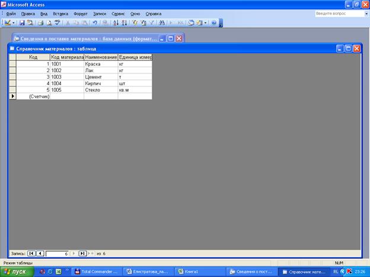Screen dimensions: 370x277
Task: Click the cell containing 'Кирпич'
Action: [101, 83]
